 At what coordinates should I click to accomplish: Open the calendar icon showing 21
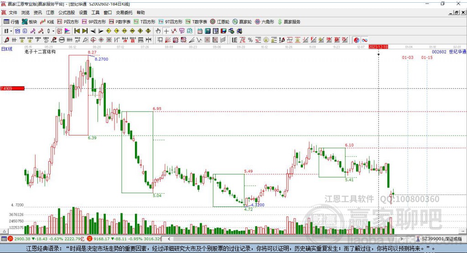pyautogui.click(x=200, y=31)
